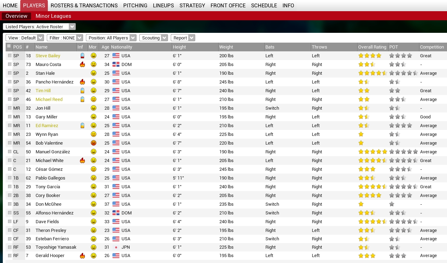Open the HOME menu
This screenshot has width=447, height=263.
click(10, 6)
